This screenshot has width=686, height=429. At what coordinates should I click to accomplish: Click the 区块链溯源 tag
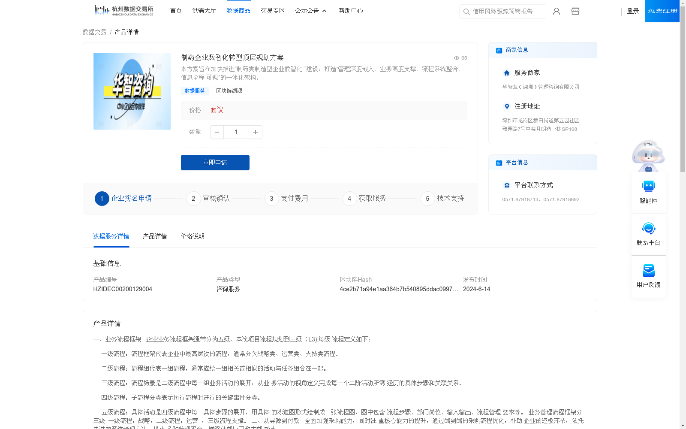(229, 91)
